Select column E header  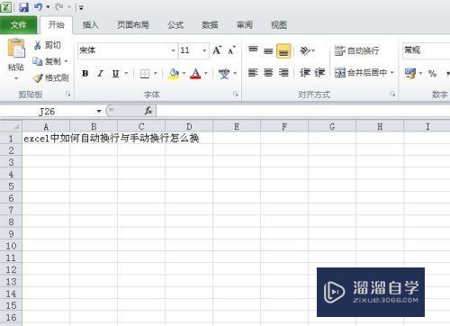click(x=237, y=126)
